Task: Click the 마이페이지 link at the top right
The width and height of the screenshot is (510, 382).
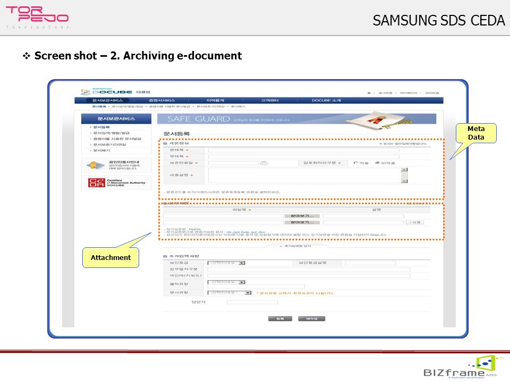Action: 408,93
